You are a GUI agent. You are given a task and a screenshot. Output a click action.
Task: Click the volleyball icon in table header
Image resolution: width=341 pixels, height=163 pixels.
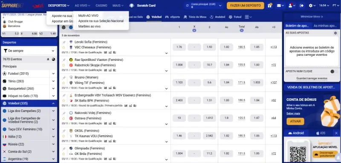pyautogui.click(x=64, y=27)
